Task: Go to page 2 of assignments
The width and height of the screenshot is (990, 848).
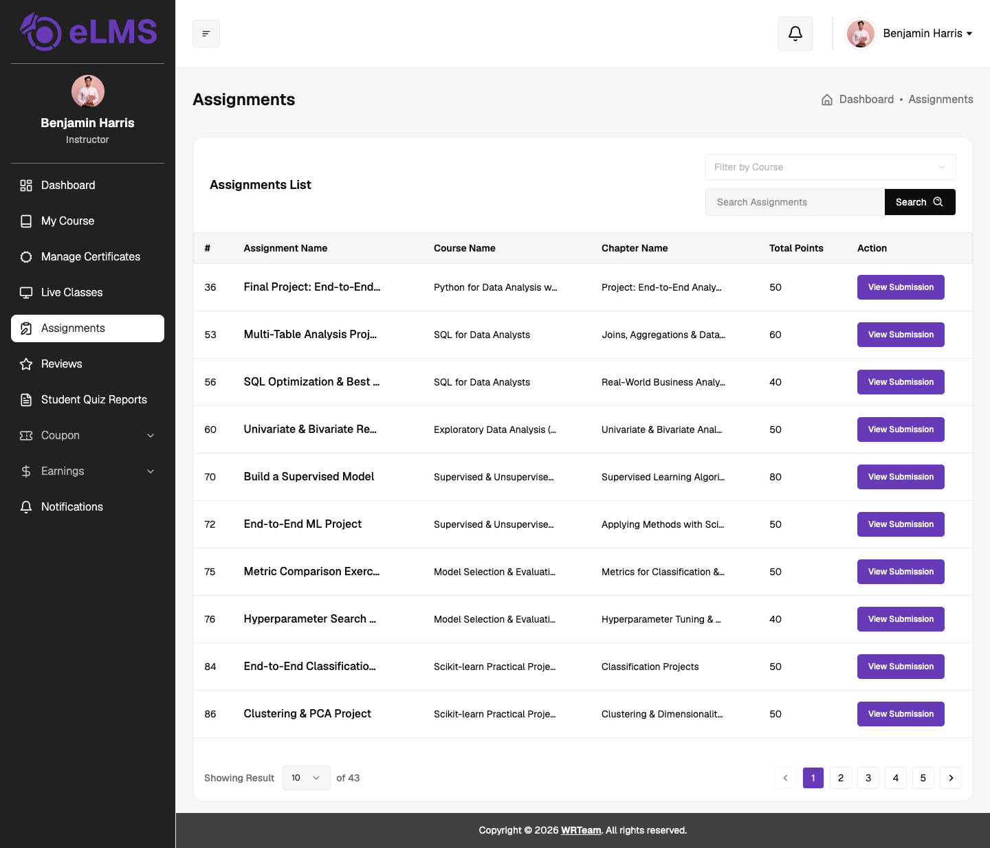Action: pyautogui.click(x=841, y=778)
